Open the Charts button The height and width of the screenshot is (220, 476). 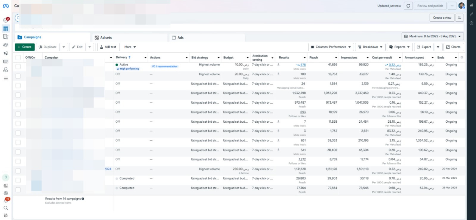[453, 47]
